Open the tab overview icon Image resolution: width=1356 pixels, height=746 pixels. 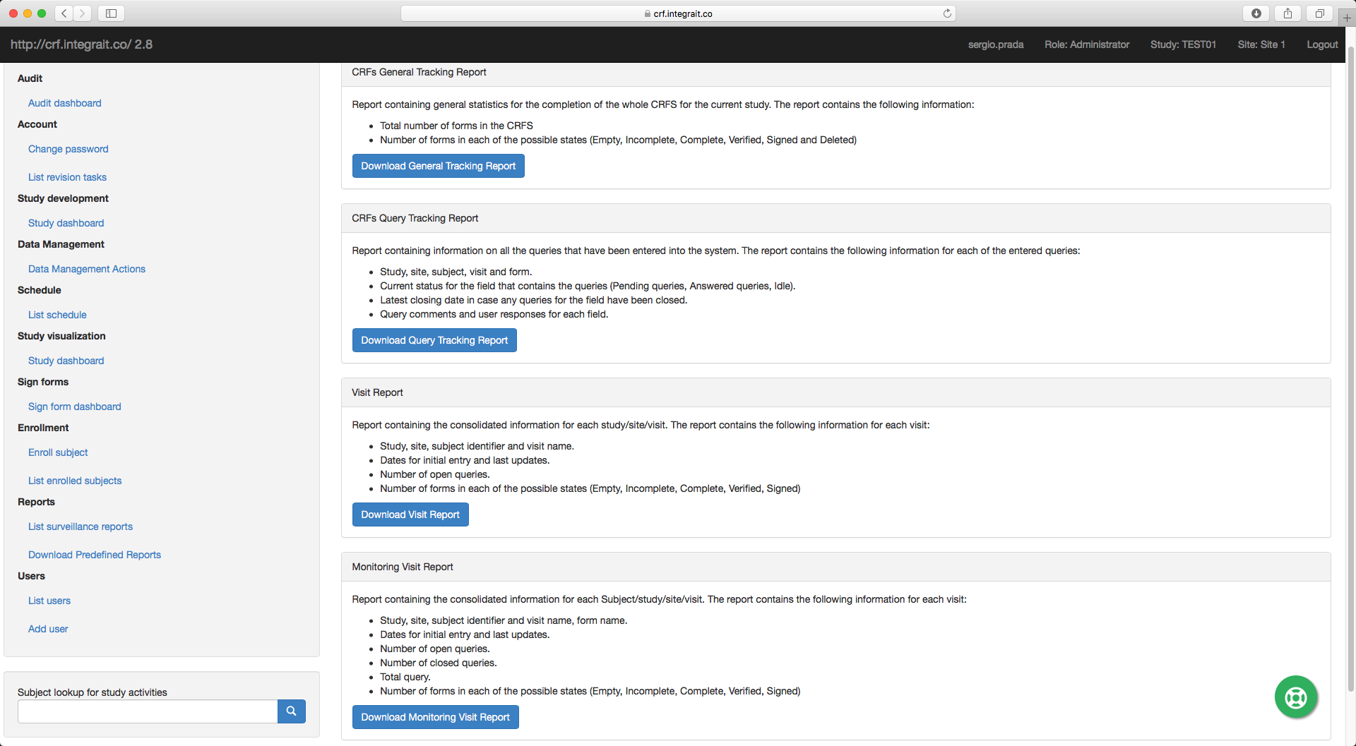(1319, 13)
